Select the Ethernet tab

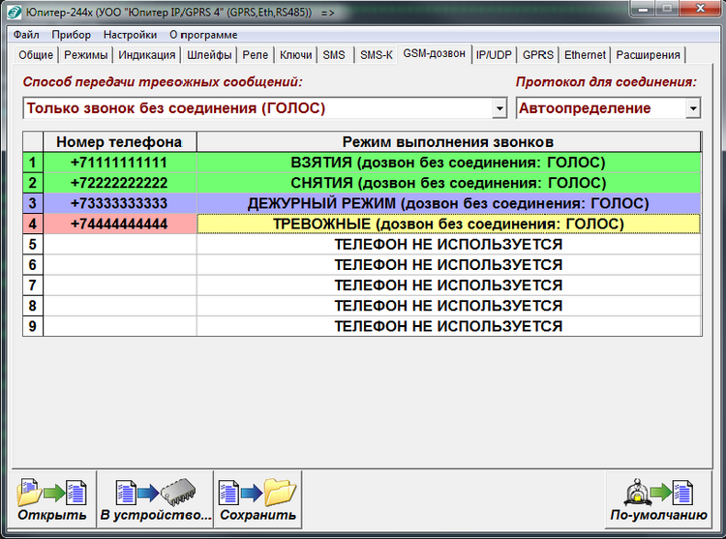[585, 55]
